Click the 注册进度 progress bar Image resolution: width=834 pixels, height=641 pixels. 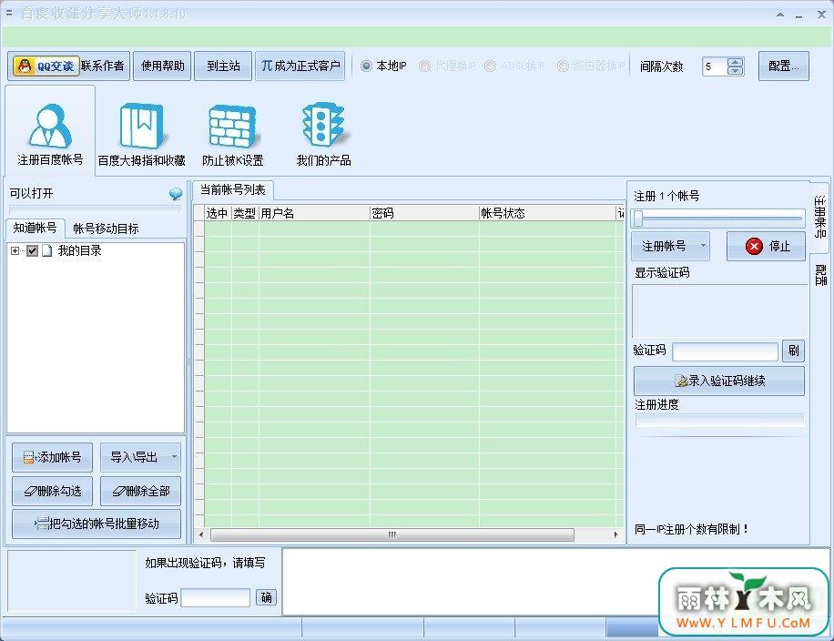pos(719,421)
